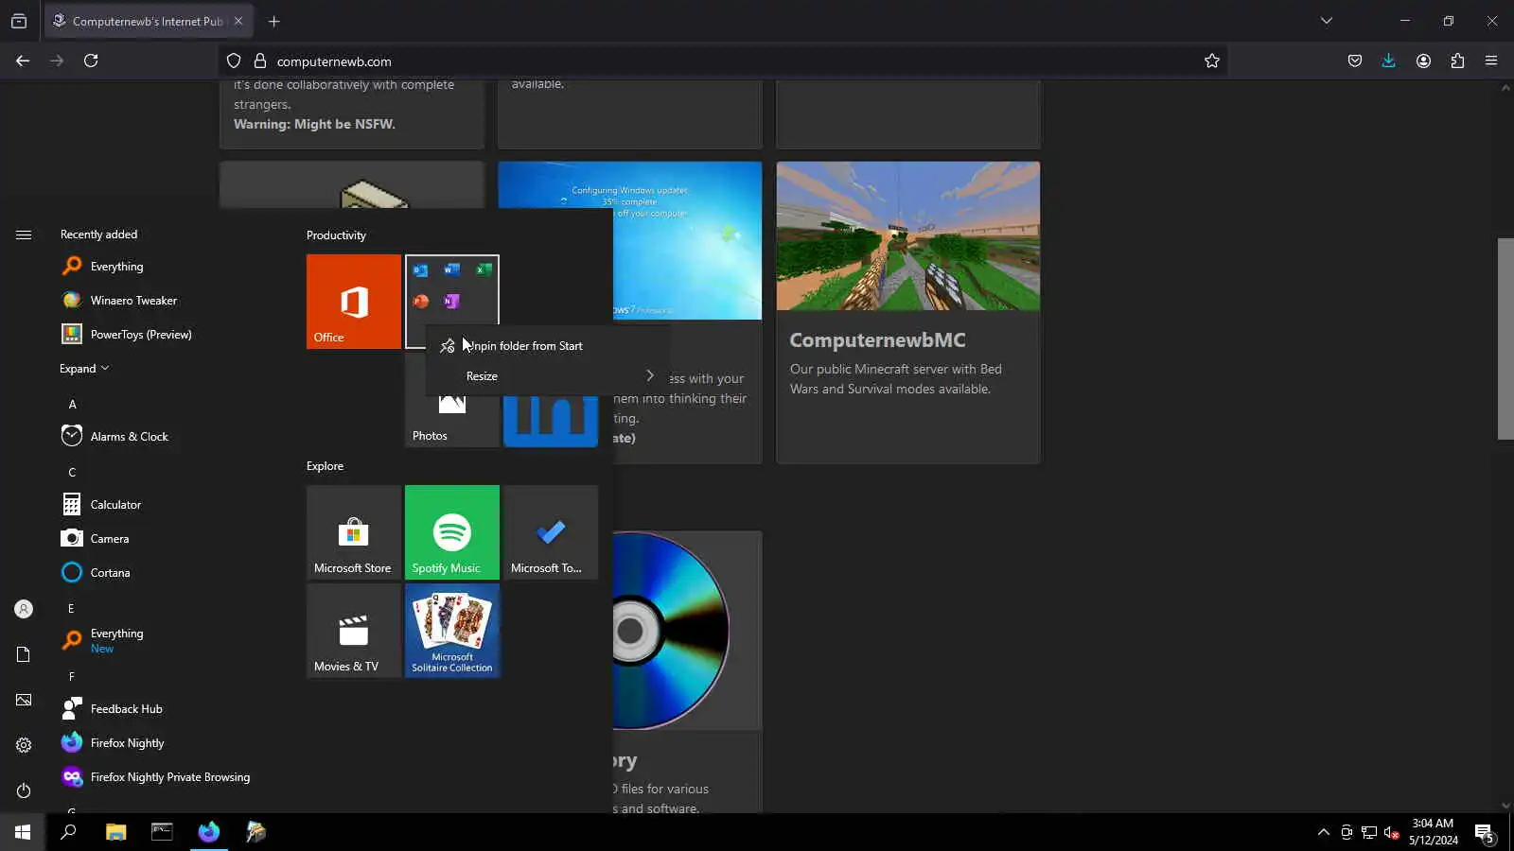
Task: Launch Microsoft Solitaire Collection tile
Action: [x=451, y=631]
